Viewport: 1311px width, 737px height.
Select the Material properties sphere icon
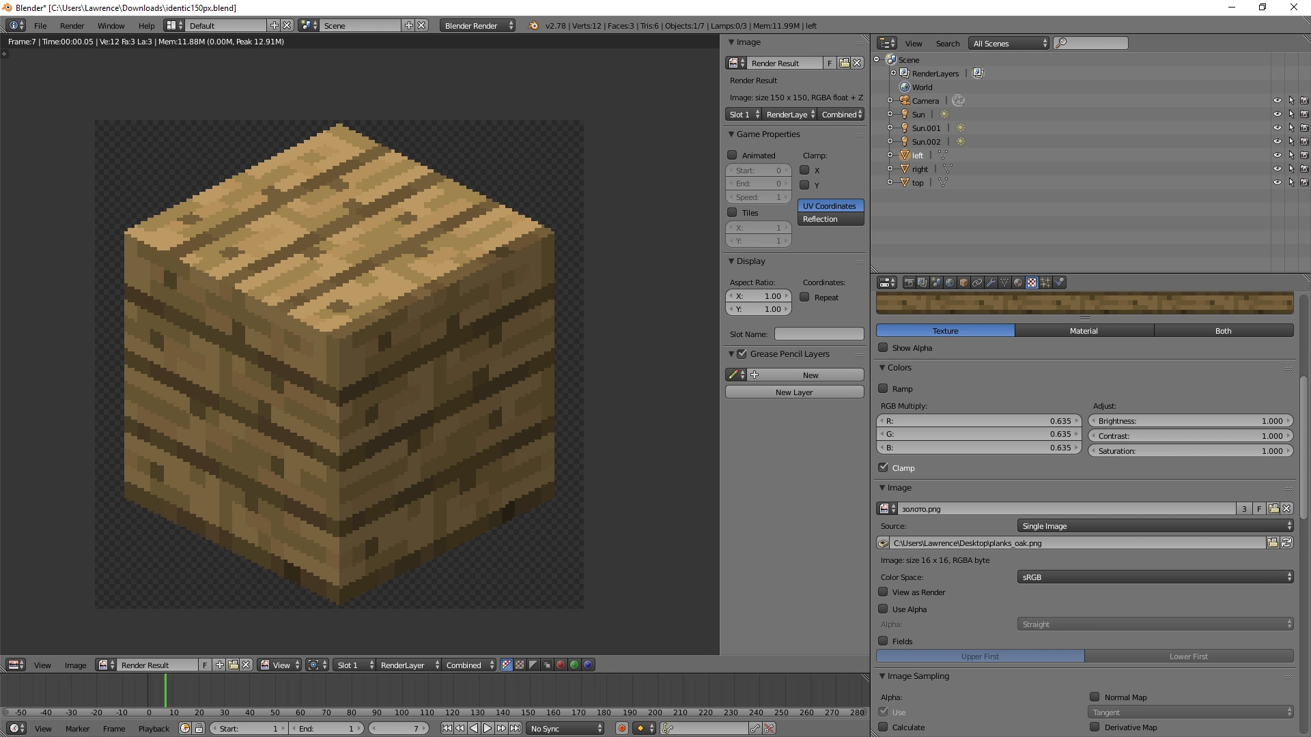pyautogui.click(x=1018, y=283)
